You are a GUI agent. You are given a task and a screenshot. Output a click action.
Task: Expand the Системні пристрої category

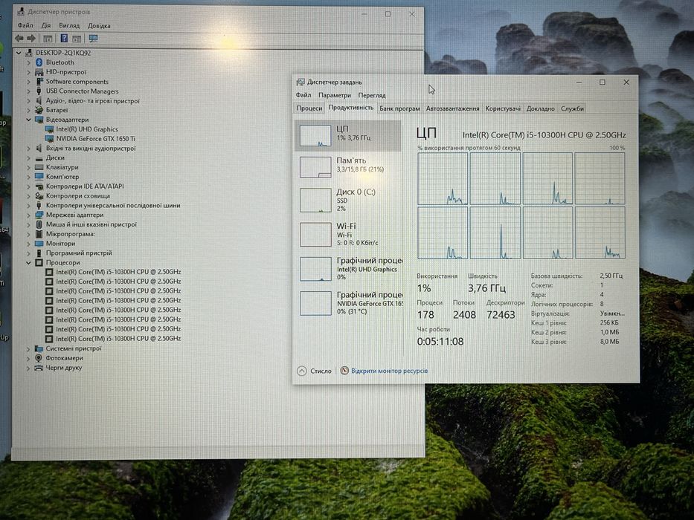(x=28, y=349)
